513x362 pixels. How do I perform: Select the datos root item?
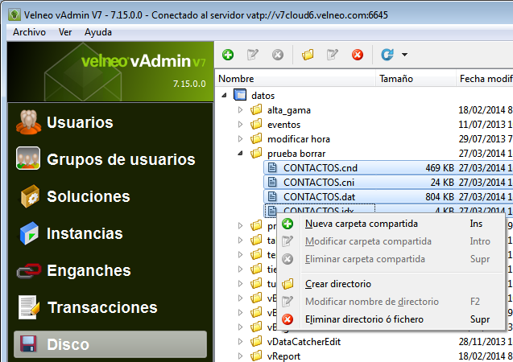pyautogui.click(x=263, y=96)
